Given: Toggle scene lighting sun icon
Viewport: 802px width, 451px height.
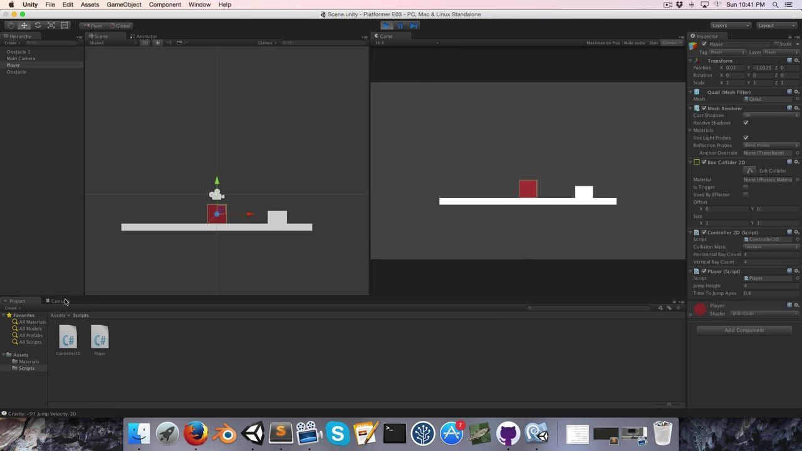Looking at the screenshot, I should pos(157,43).
